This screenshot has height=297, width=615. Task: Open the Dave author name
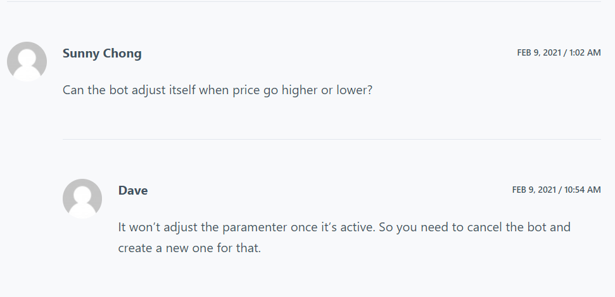click(133, 191)
